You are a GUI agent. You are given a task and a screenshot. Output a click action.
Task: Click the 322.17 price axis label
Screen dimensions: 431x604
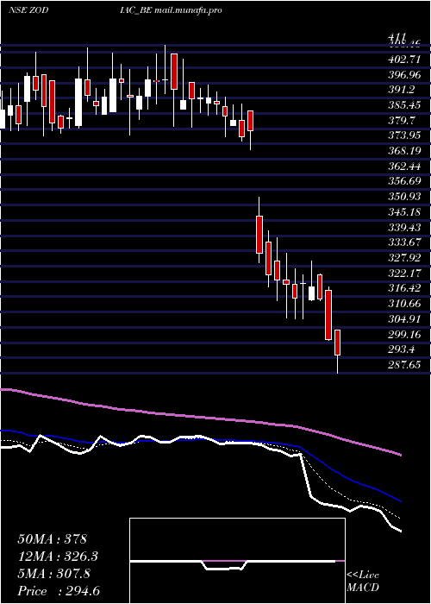pyautogui.click(x=404, y=273)
